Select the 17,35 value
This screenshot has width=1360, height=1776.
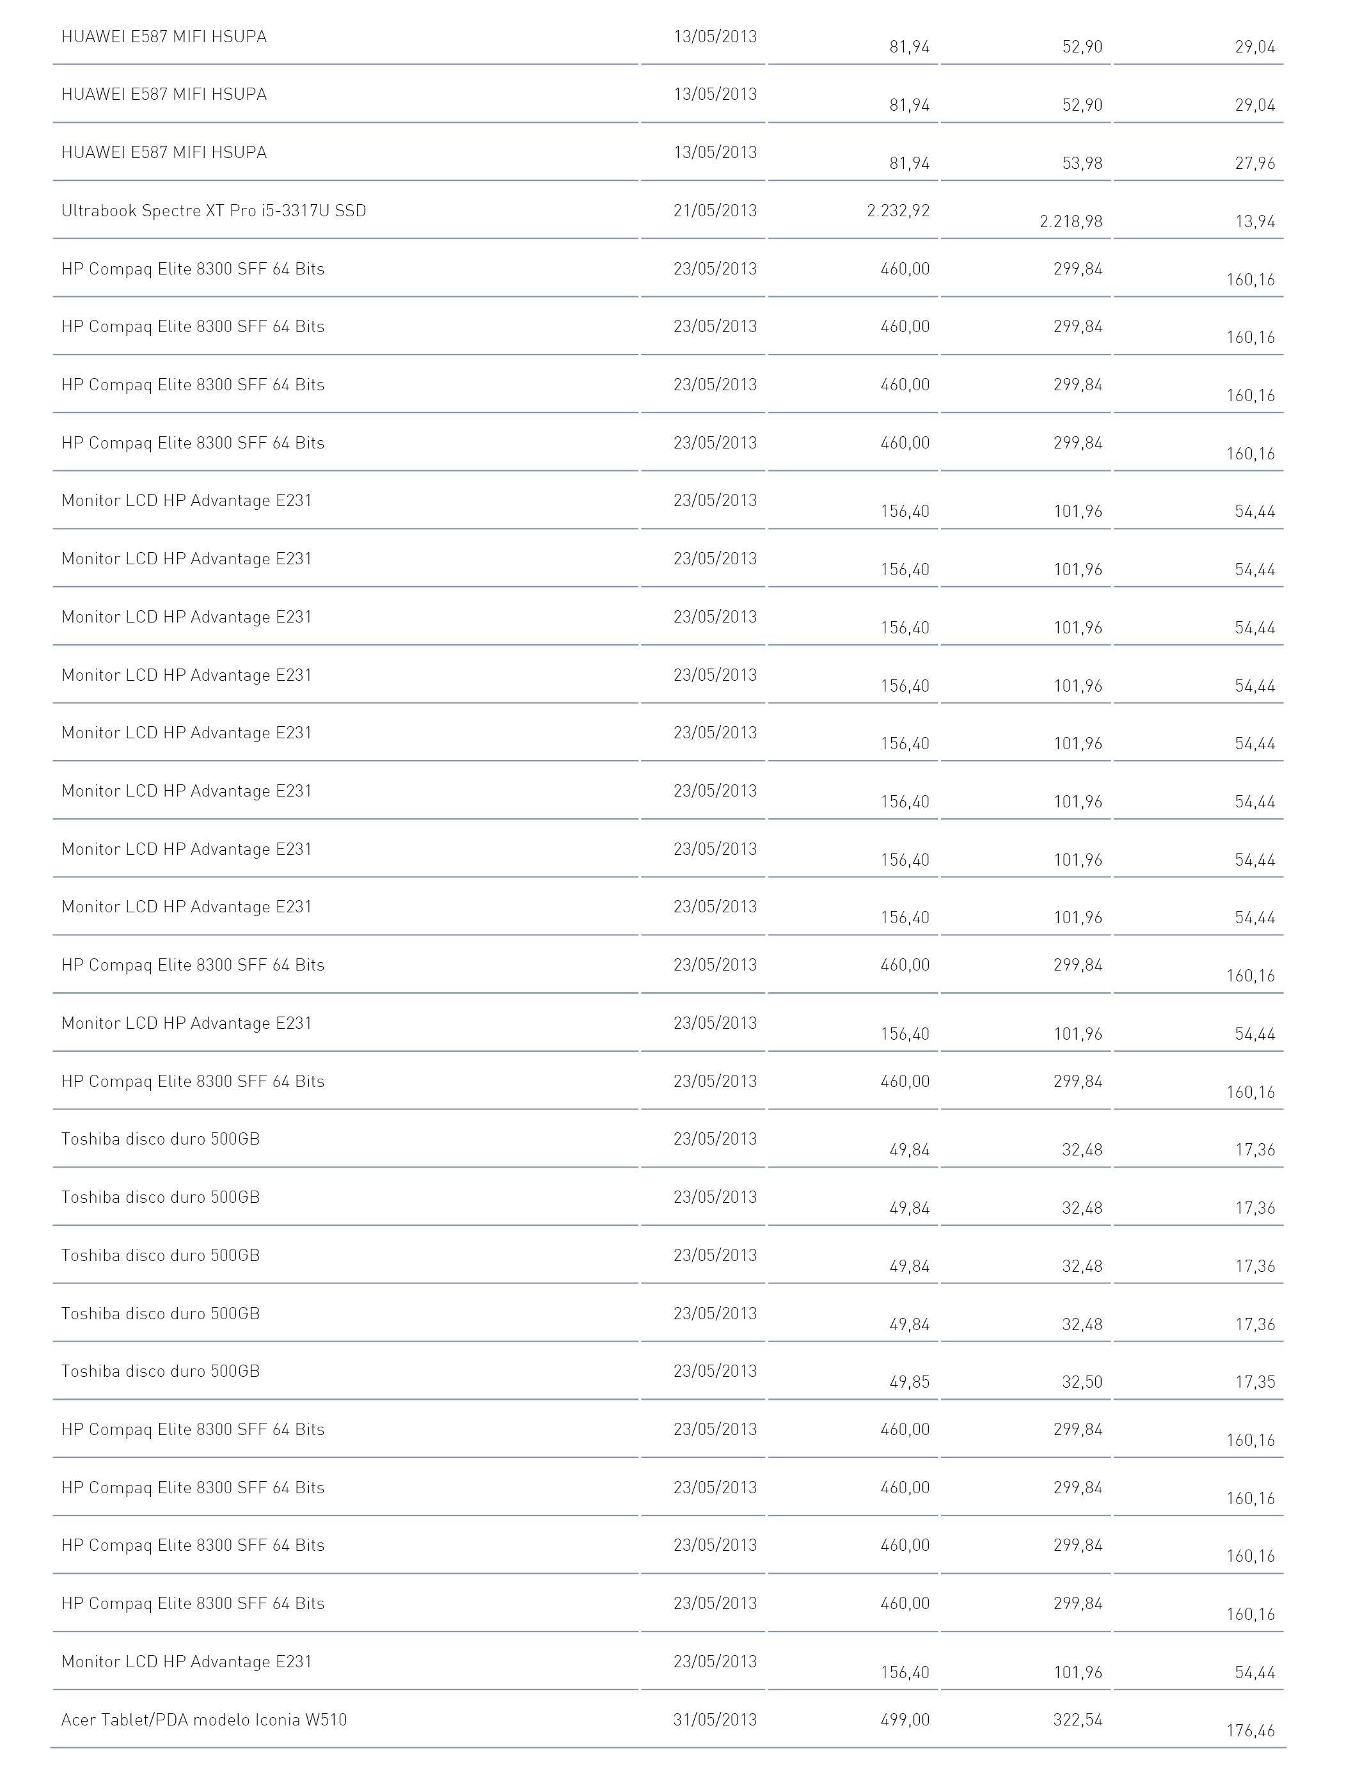[1254, 1382]
